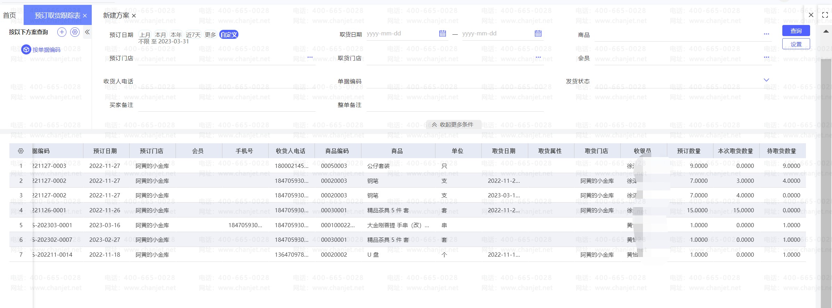832x308 pixels.
Task: Collapse the query scheme side panel
Action: coord(87,32)
